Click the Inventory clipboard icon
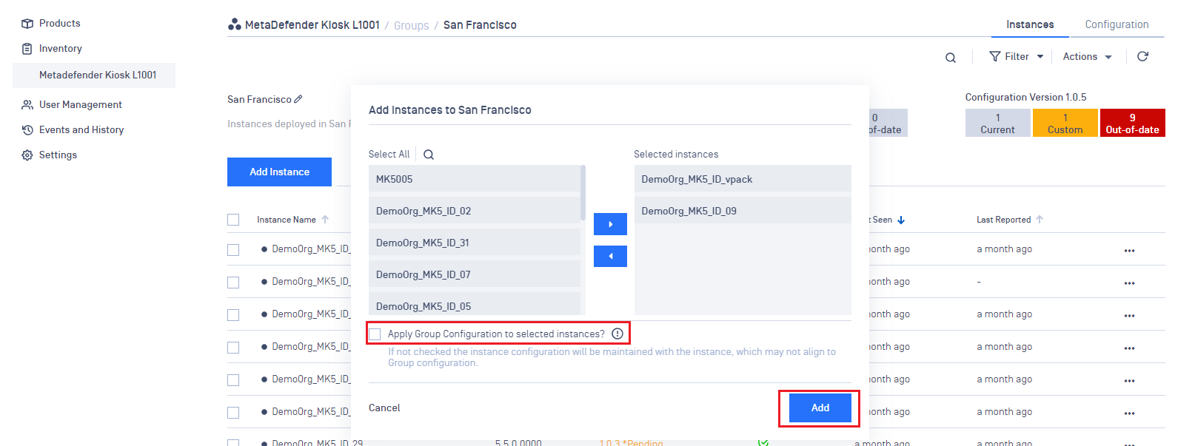The height and width of the screenshot is (446, 1195). [x=27, y=49]
